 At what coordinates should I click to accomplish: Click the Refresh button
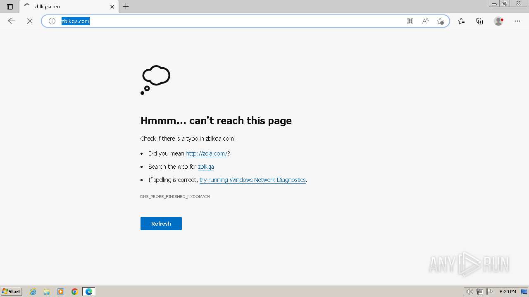(161, 224)
